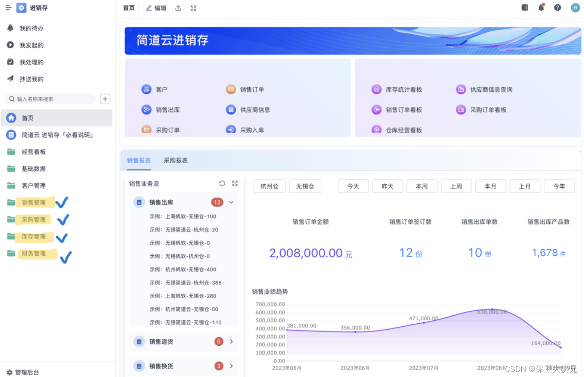Screen dimensions: 584x377
Task: Open 示例: 无锡简道云-杭州仓-20 entry
Action: [x=184, y=229]
